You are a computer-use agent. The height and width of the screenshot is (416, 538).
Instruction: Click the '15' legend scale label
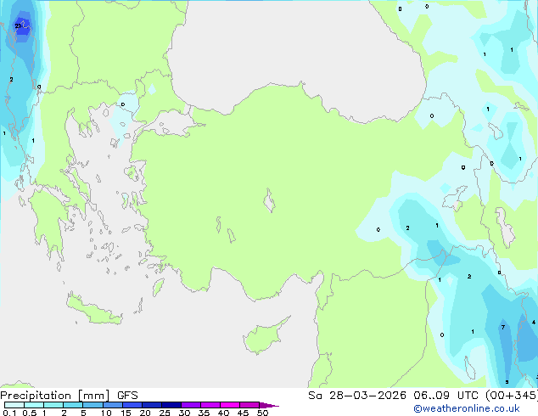click(x=126, y=413)
